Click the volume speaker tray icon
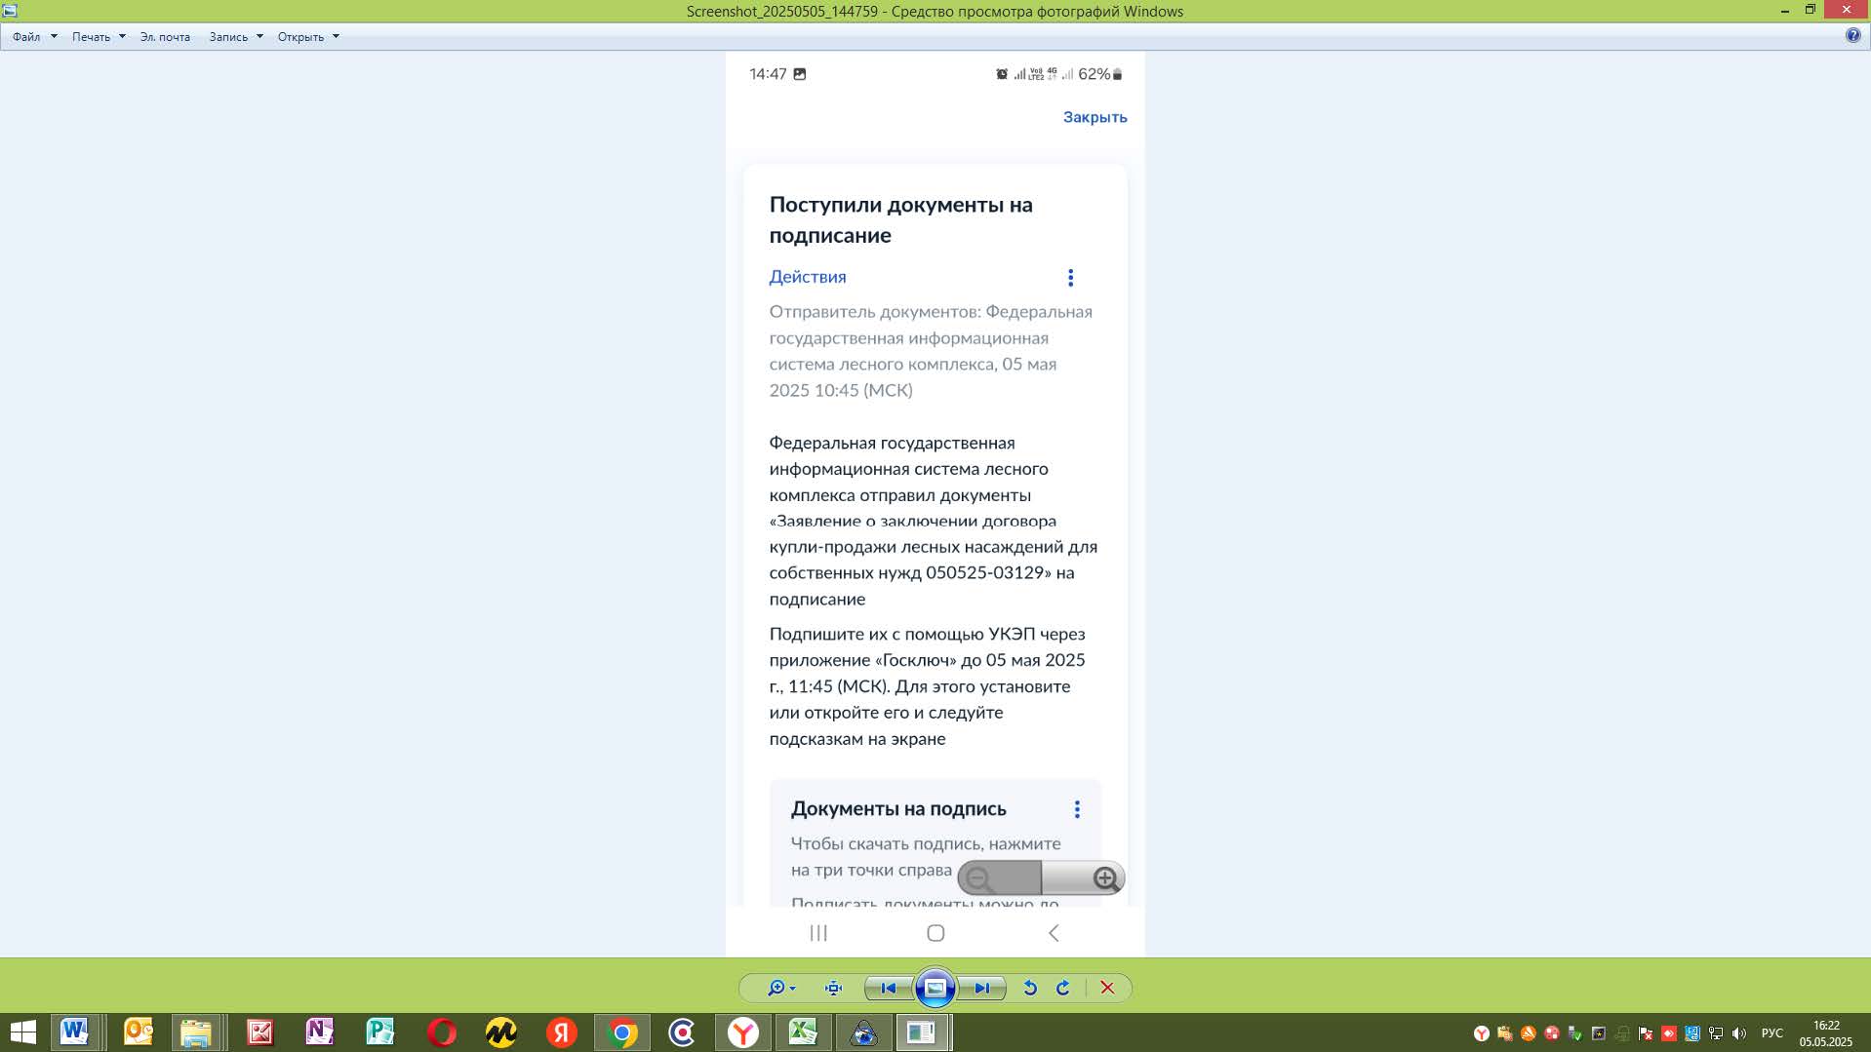The width and height of the screenshot is (1871, 1052). 1739,1033
